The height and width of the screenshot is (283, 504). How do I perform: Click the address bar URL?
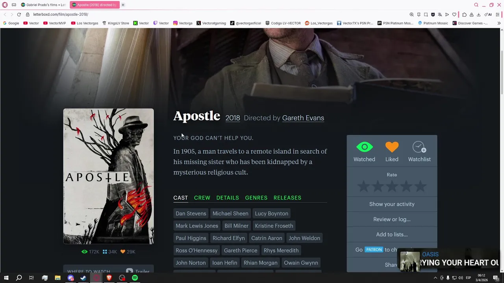coord(61,15)
